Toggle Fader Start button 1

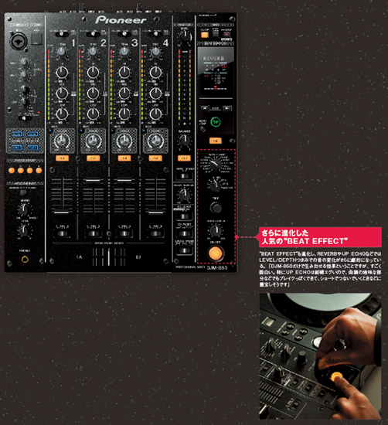(x=12, y=171)
